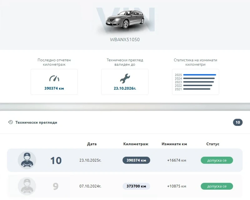This screenshot has height=200, width=250.
Task: Click the mechanic avatar for inspection 9
Action: (x=27, y=186)
